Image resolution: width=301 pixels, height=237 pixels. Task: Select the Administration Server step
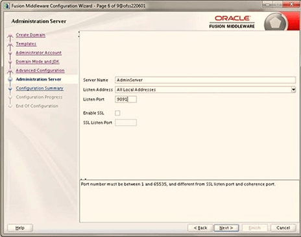(x=38, y=79)
